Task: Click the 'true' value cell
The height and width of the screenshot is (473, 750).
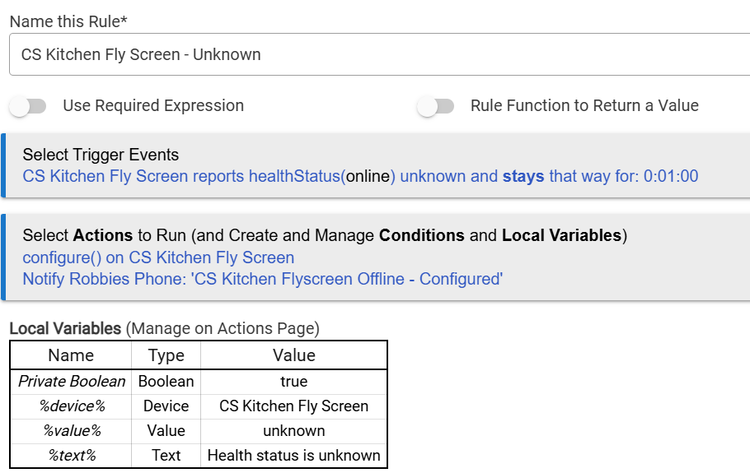Action: (293, 382)
